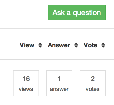This screenshot has width=114, height=105.
Task: Open the 1 answer counter box
Action: click(59, 83)
